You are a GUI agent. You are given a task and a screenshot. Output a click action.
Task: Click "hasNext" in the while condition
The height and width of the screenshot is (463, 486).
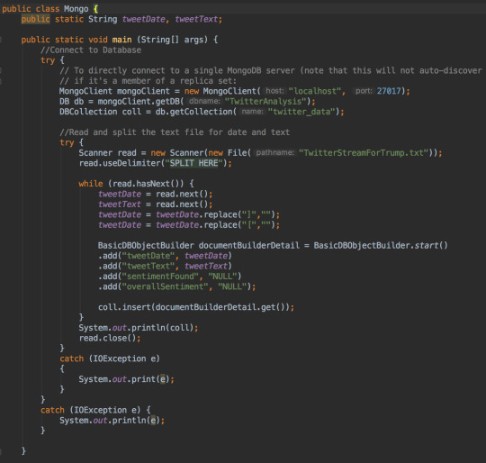153,184
